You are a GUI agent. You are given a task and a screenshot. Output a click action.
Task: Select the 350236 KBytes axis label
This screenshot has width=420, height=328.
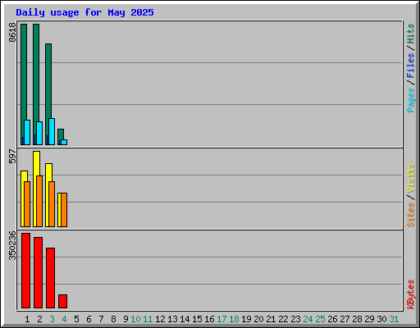tap(12, 245)
